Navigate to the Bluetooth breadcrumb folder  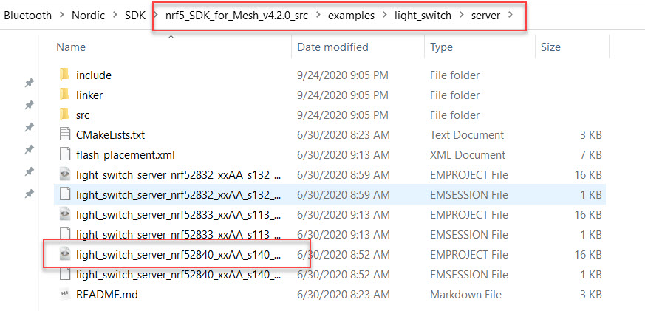27,15
